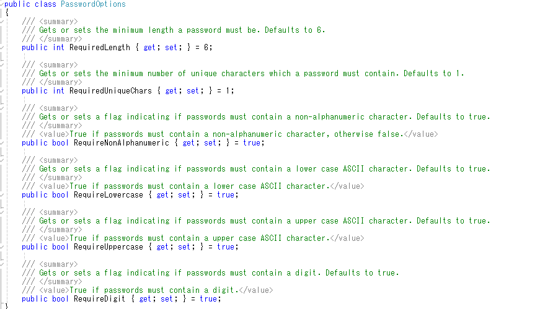Collapse the summary comment above RequireLowercase
The width and height of the screenshot is (558, 309).
[2, 160]
